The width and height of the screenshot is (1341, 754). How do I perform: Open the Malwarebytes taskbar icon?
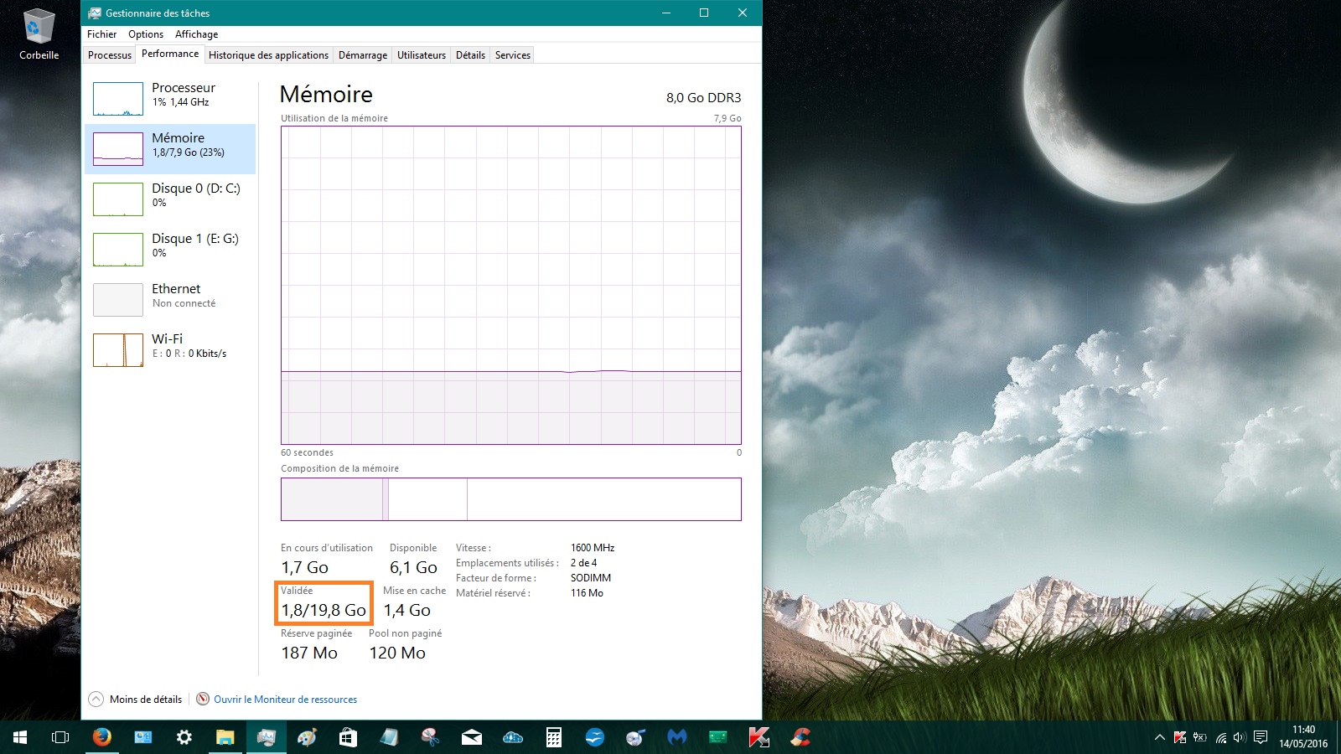click(x=676, y=737)
